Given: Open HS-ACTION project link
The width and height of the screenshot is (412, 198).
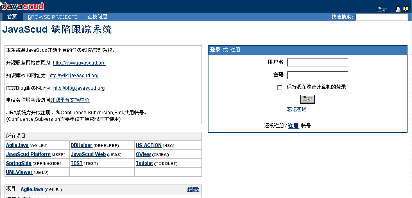Looking at the screenshot, I should (x=148, y=145).
